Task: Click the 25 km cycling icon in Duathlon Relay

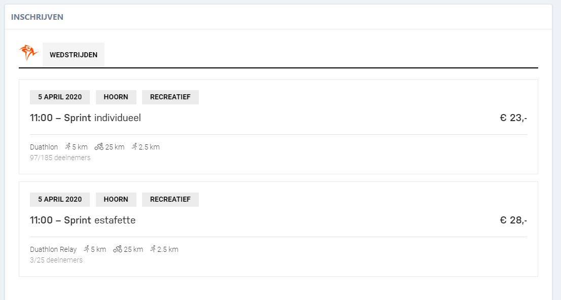Action: tap(117, 249)
